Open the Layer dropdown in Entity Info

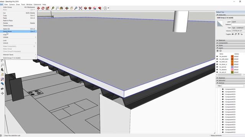point(238,22)
